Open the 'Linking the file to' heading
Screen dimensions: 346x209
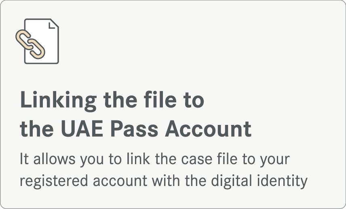[112, 101]
